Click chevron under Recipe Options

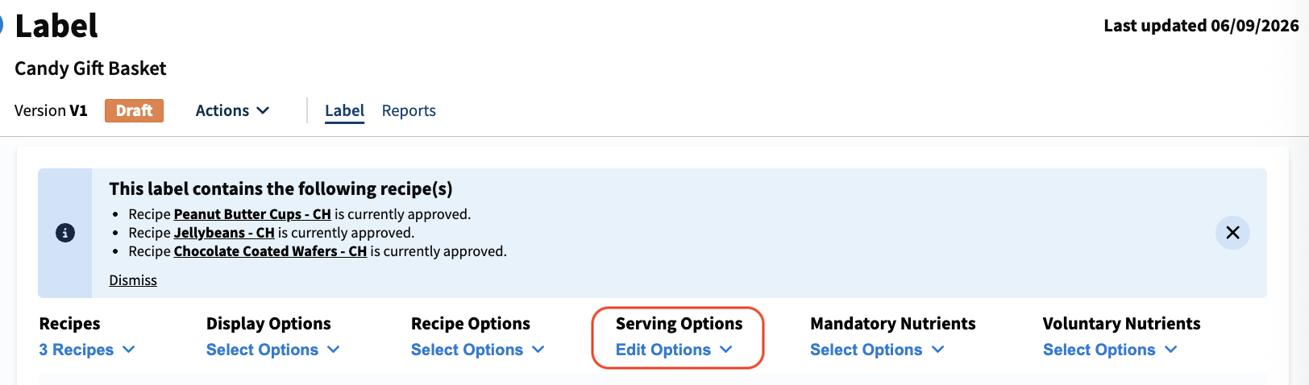[538, 350]
